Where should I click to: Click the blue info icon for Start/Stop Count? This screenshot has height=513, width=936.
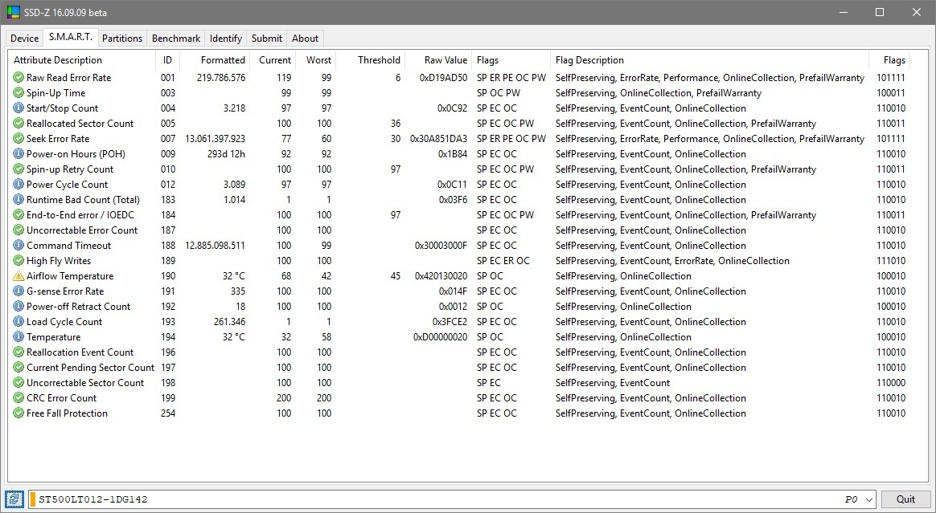point(18,108)
